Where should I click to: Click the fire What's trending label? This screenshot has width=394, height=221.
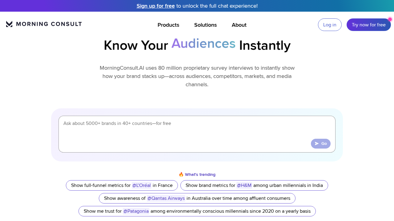click(x=197, y=174)
